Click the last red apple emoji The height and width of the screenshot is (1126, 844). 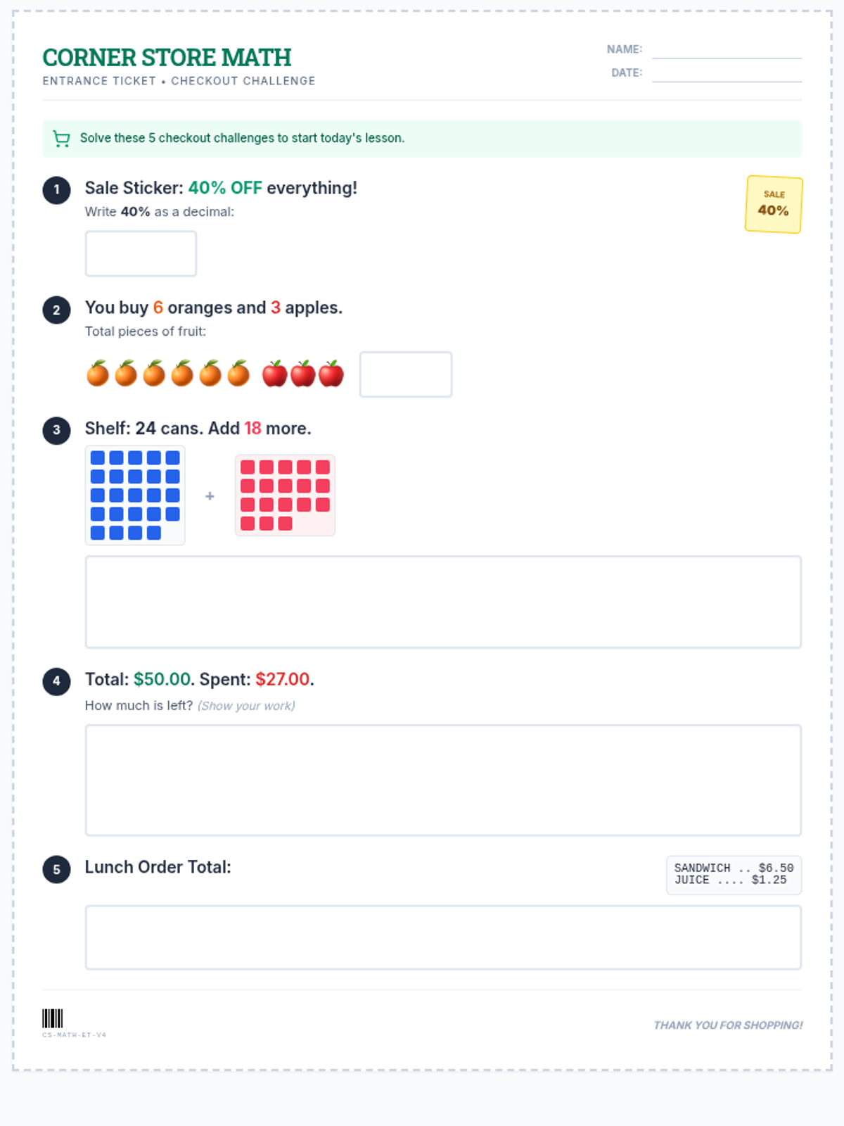[331, 374]
